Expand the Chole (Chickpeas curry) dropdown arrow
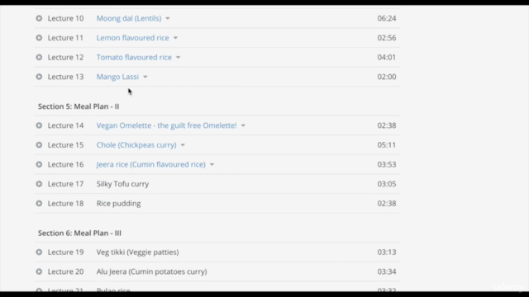 click(183, 145)
